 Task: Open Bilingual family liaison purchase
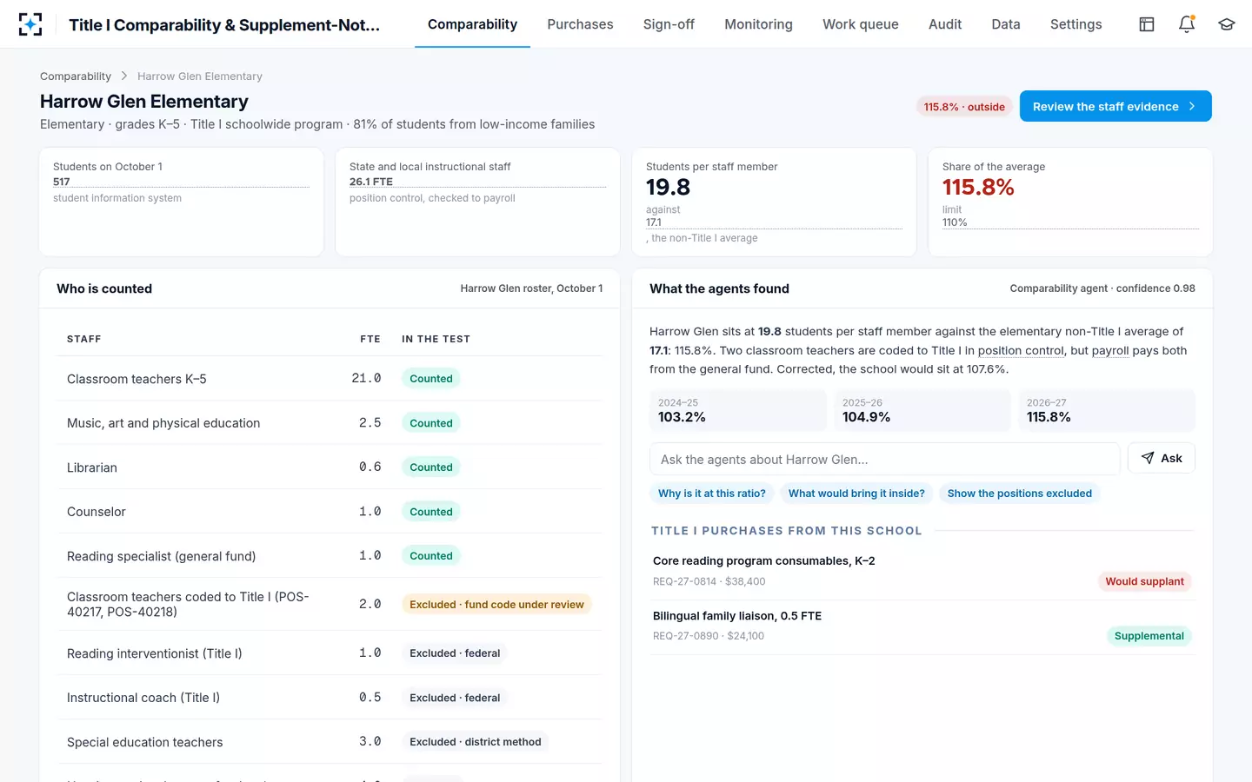pyautogui.click(x=922, y=626)
